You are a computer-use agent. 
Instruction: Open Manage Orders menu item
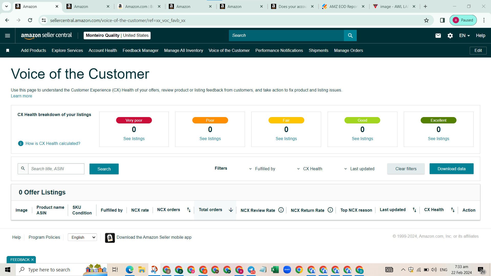coord(348,51)
